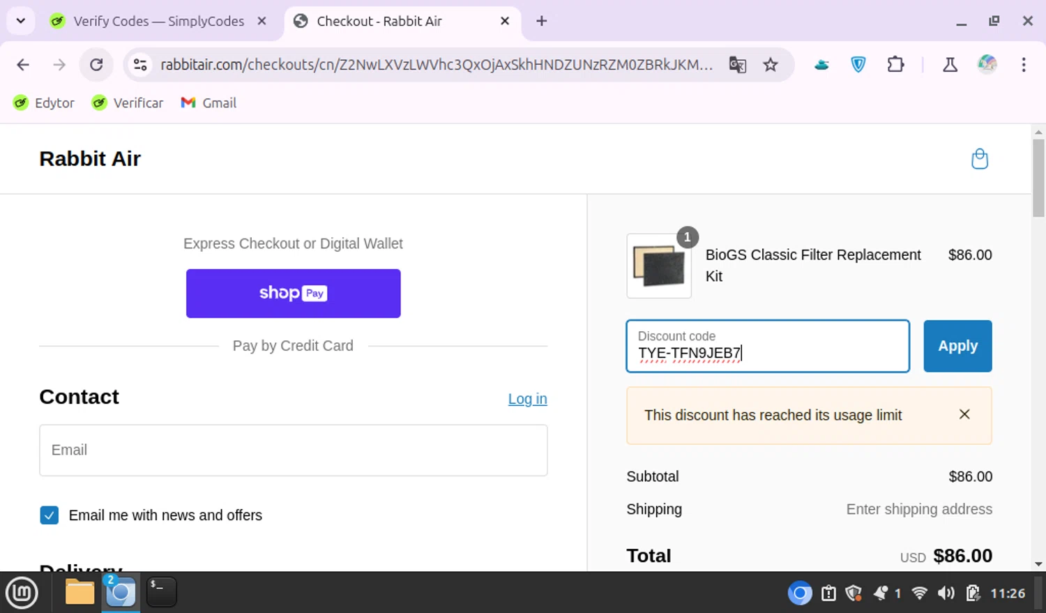Reload the checkout page

(96, 65)
